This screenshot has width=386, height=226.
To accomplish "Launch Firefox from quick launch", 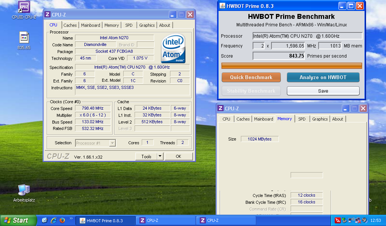I will point(62,220).
